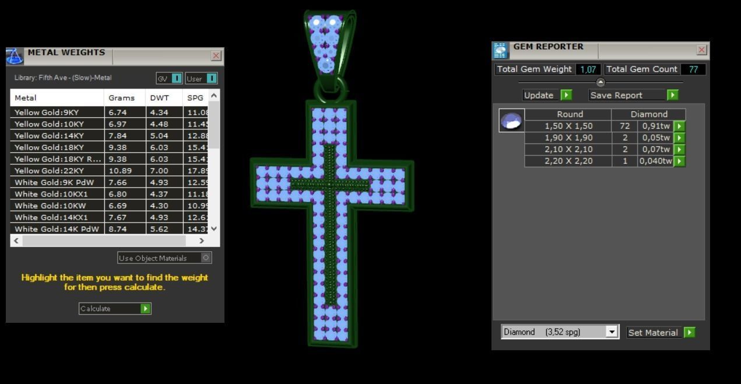Click the Calculate button

(115, 309)
